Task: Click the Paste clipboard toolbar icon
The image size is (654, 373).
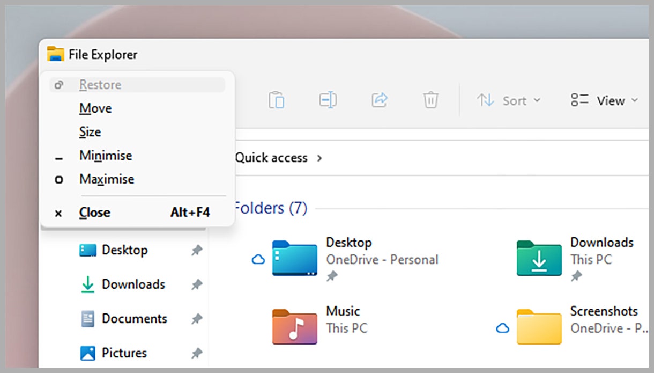Action: (x=276, y=100)
